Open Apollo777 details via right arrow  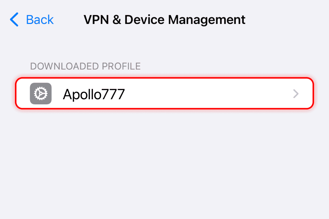[x=296, y=94]
